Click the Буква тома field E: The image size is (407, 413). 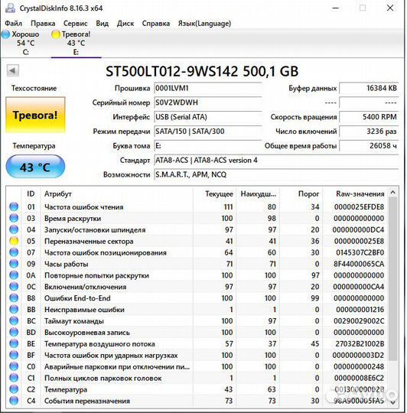point(208,145)
